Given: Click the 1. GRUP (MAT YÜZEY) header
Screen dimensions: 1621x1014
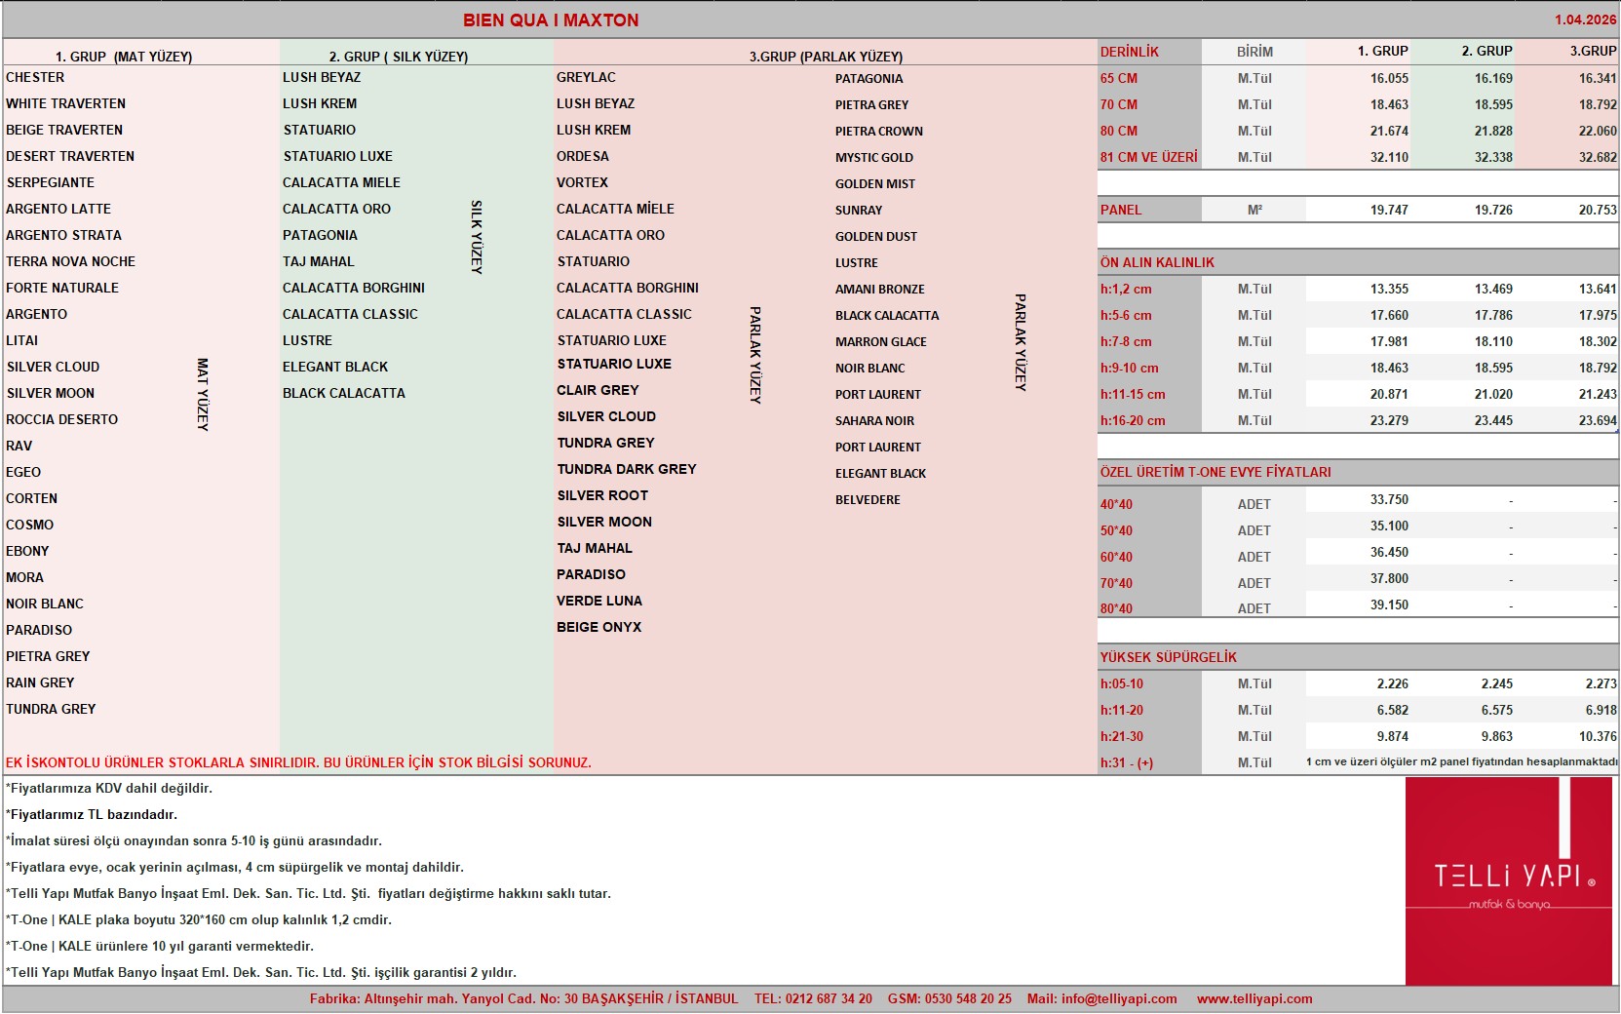Looking at the screenshot, I should pyautogui.click(x=124, y=57).
